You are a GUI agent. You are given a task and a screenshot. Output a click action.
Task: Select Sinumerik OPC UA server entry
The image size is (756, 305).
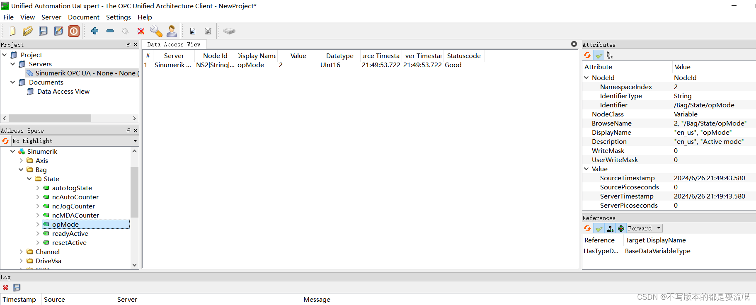coord(82,73)
